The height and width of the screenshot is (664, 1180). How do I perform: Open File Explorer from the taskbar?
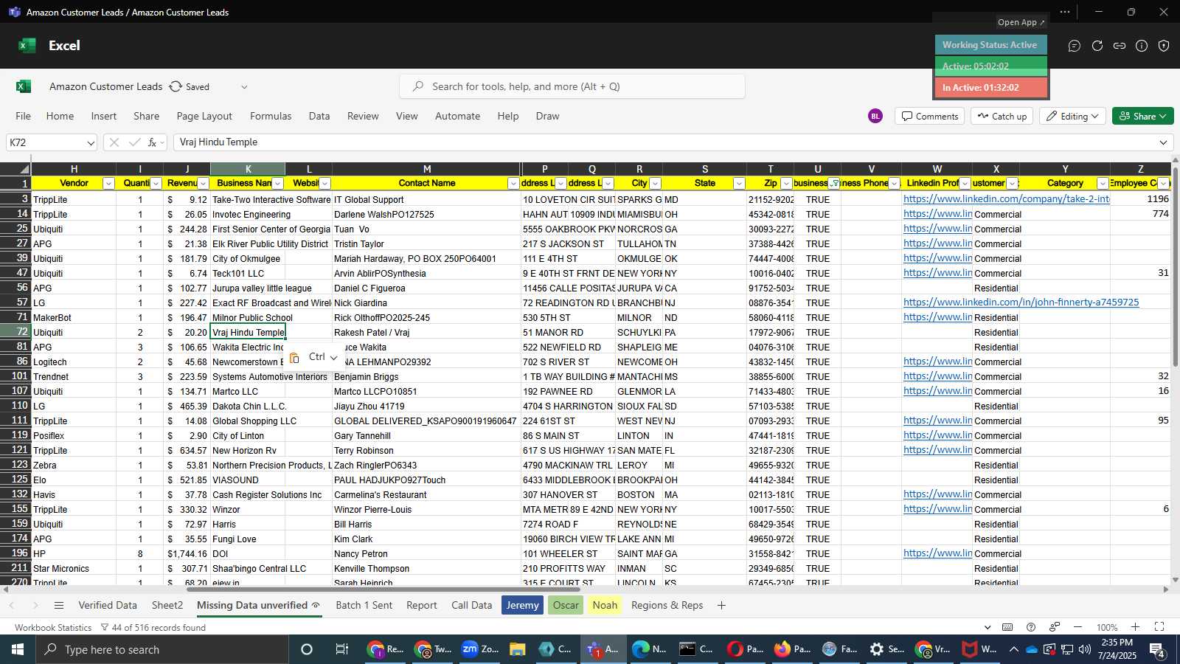(x=517, y=649)
